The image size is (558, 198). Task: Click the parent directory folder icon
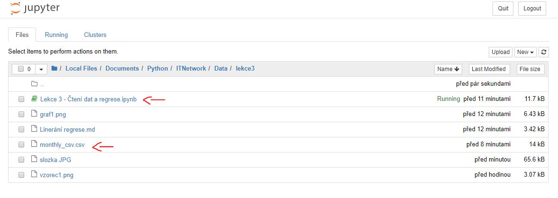pyautogui.click(x=34, y=84)
